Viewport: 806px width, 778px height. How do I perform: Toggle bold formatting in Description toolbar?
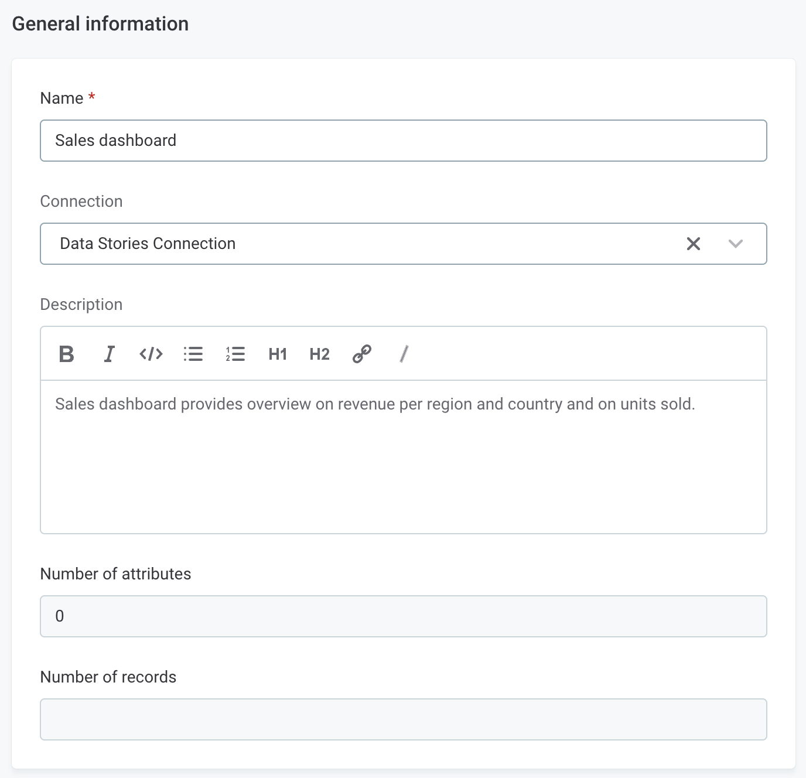67,354
